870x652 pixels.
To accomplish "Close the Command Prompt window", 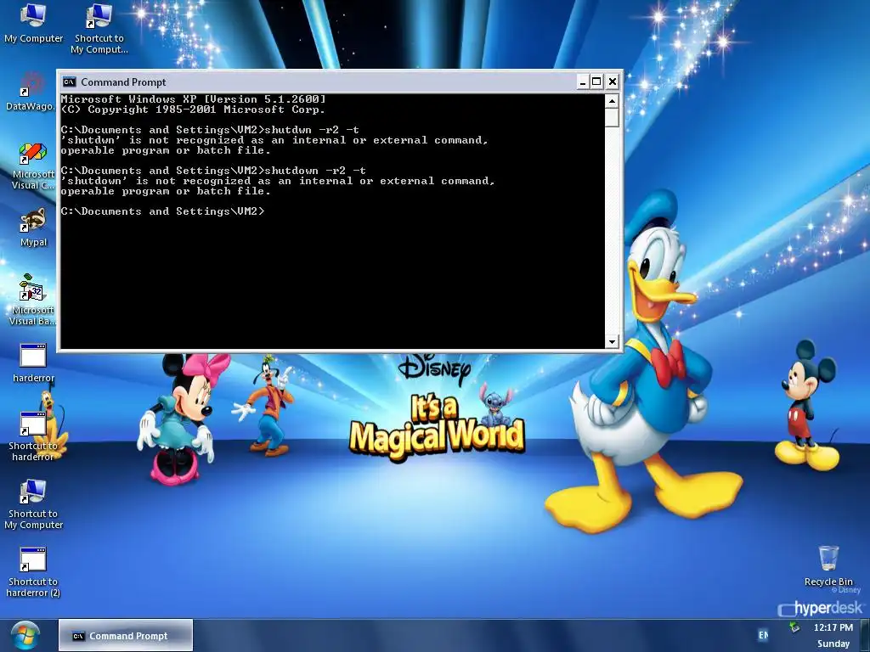I will 612,82.
